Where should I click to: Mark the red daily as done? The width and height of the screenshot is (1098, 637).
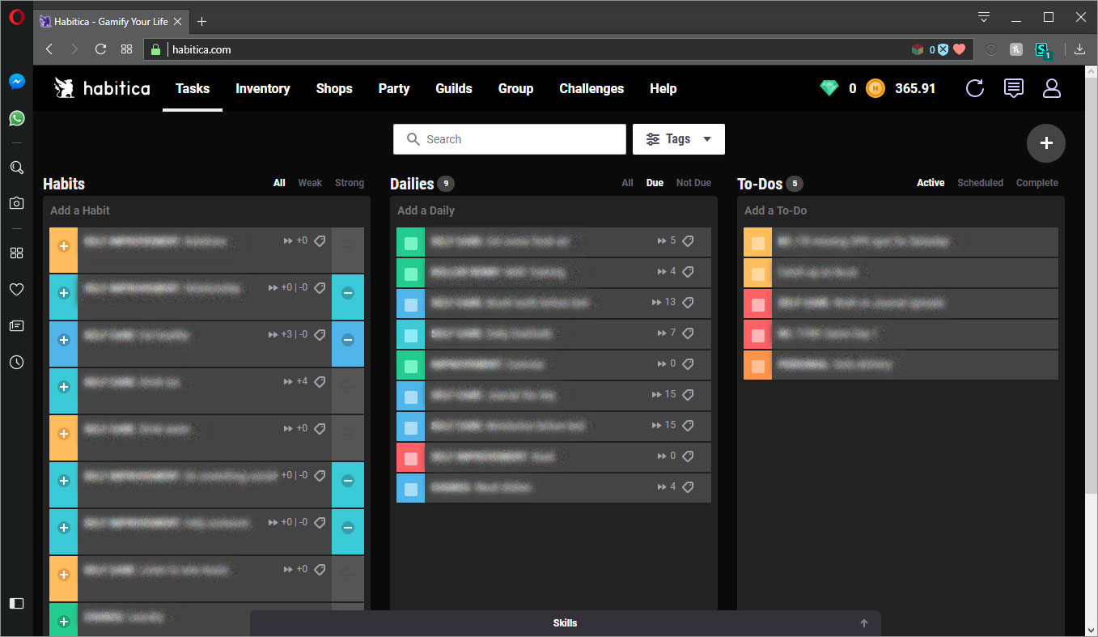click(410, 457)
